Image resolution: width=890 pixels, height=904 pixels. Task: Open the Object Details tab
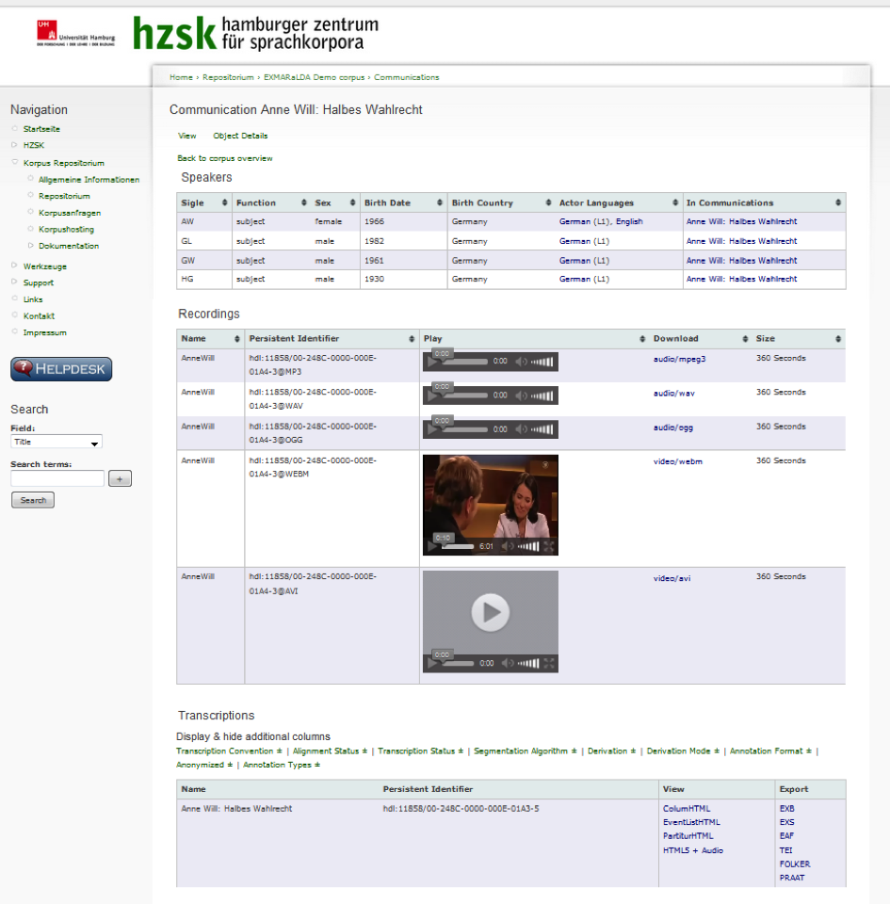(240, 136)
